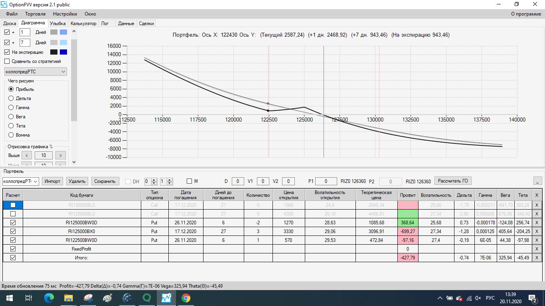Screen dimensions: 545x306
Task: Click the stepper showing 1 near DH
Action: pos(166,181)
